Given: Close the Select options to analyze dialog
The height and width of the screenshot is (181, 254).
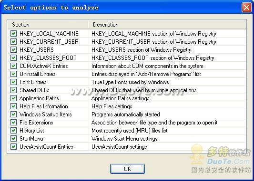Looking at the screenshot, I should pos(246,7).
